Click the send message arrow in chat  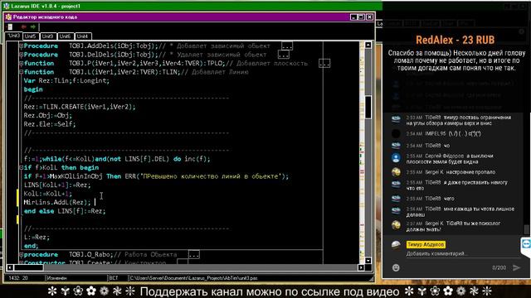click(516, 268)
